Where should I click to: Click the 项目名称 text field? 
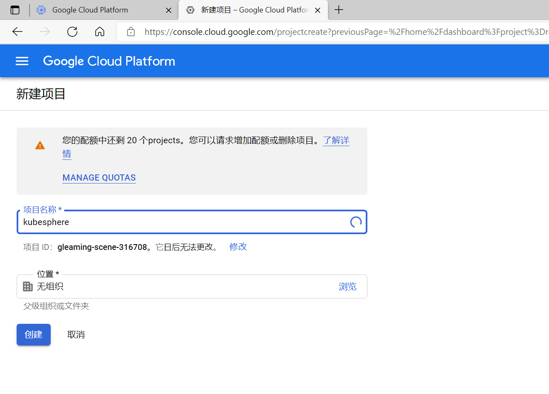[x=183, y=222]
